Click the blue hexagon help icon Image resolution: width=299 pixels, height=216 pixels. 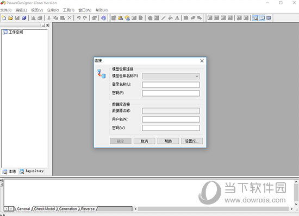pyautogui.click(x=103, y=18)
